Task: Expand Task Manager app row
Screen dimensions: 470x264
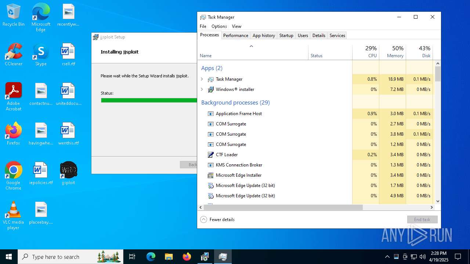Action: [x=202, y=79]
